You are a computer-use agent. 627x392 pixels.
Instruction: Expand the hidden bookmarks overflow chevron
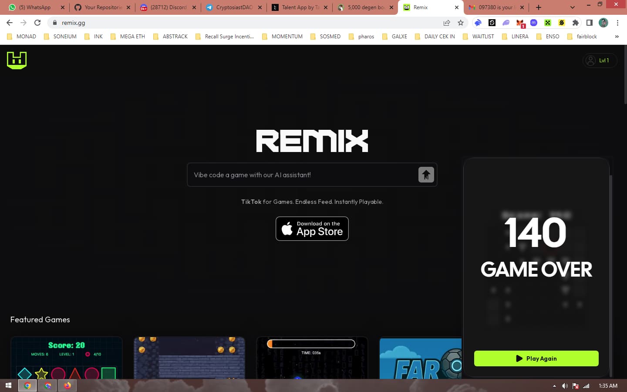click(617, 37)
